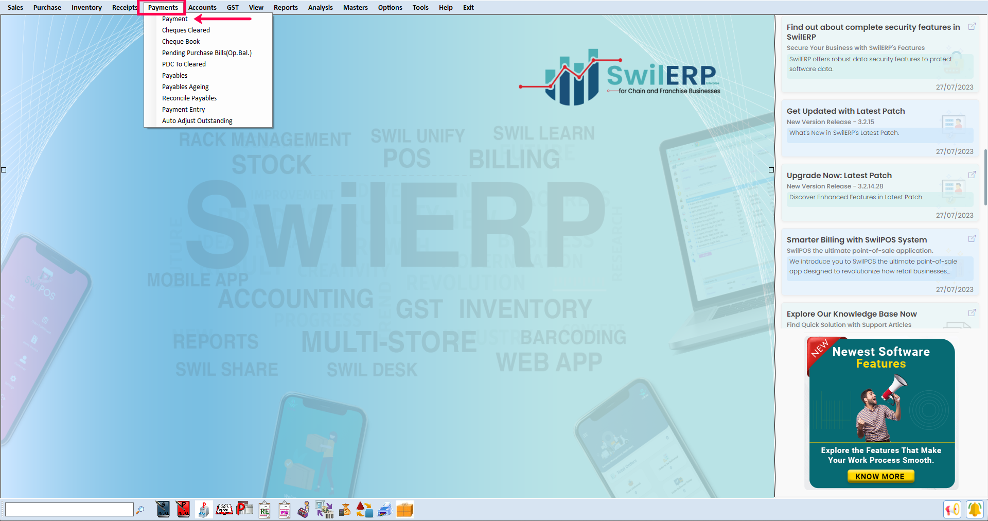Open the Order Book icon
The height and width of the screenshot is (521, 988).
224,509
